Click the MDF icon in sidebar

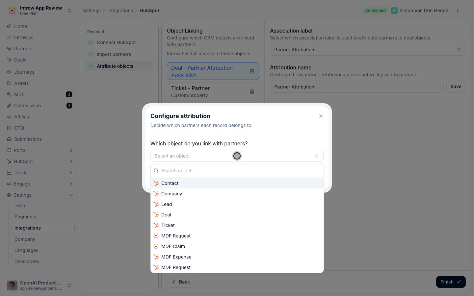point(9,94)
